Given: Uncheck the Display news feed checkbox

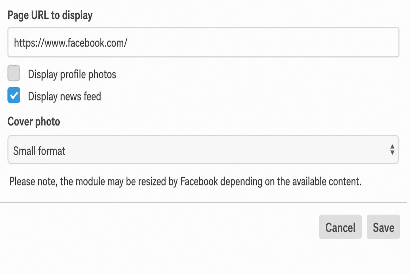Looking at the screenshot, I should pyautogui.click(x=14, y=95).
